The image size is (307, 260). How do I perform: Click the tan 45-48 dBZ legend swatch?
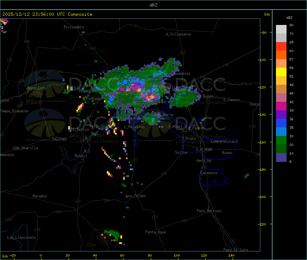281,89
